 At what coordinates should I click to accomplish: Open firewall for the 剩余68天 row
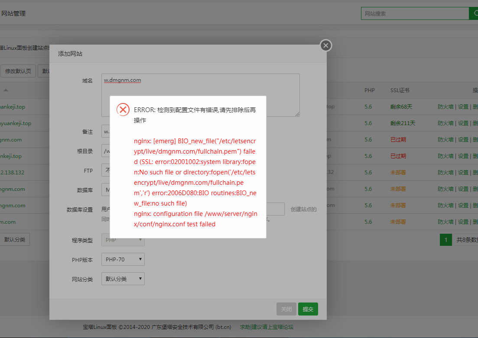(x=445, y=107)
